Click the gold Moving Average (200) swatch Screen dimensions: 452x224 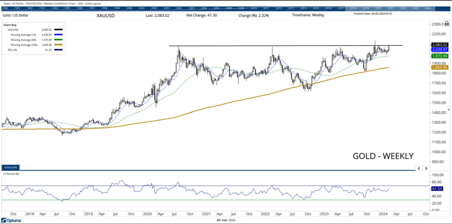coord(58,44)
